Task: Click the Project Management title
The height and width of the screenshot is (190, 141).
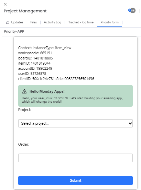Action: click(x=25, y=11)
